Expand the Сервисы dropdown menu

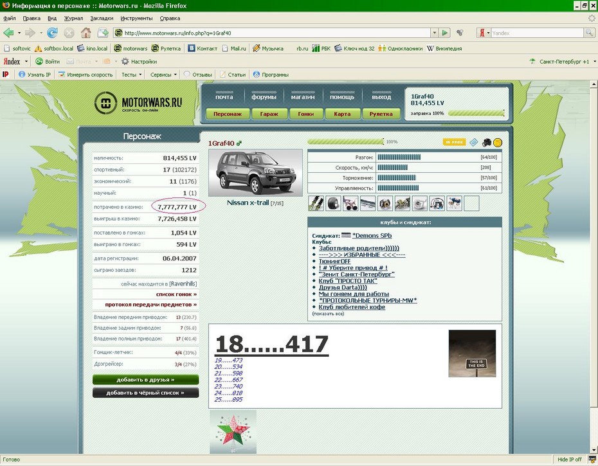point(163,75)
